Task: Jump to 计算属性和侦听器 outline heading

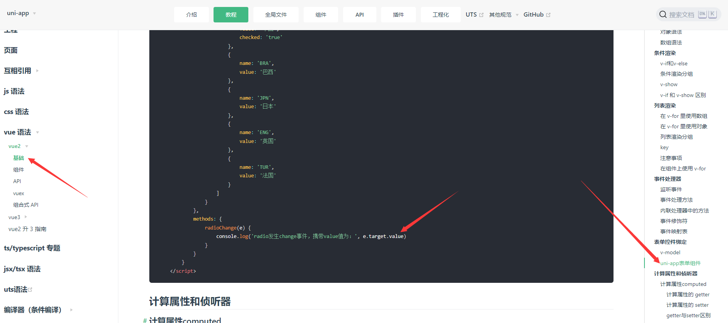Action: pos(676,274)
